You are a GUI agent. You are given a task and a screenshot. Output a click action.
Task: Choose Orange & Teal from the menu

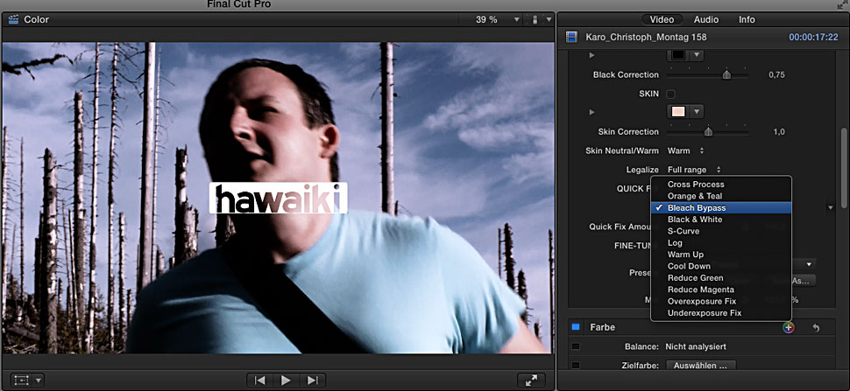pos(695,196)
